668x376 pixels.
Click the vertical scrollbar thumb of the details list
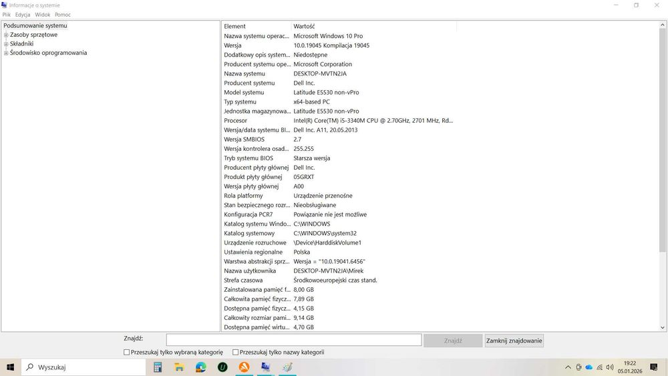point(663,140)
